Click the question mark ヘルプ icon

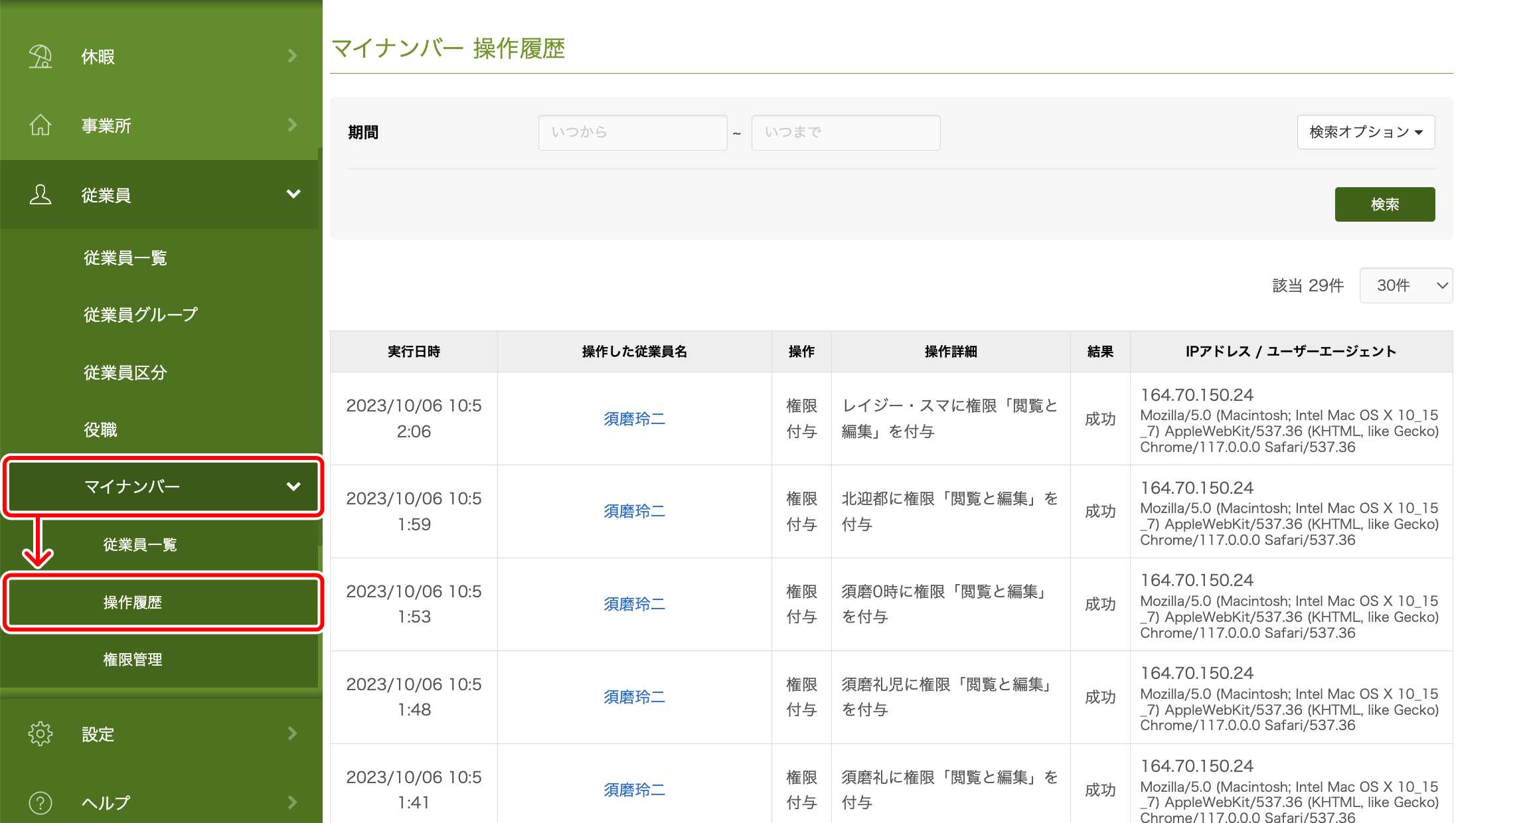(x=40, y=802)
